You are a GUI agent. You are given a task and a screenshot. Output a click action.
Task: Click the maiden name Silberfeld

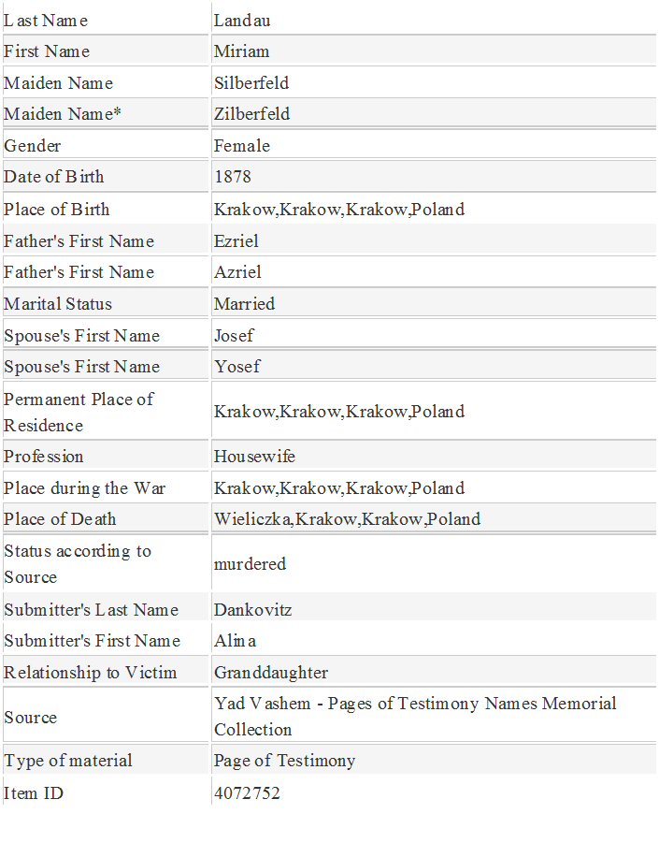[251, 83]
